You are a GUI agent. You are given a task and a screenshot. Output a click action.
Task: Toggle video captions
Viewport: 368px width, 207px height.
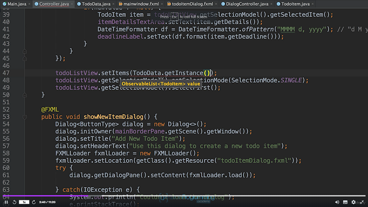345,202
